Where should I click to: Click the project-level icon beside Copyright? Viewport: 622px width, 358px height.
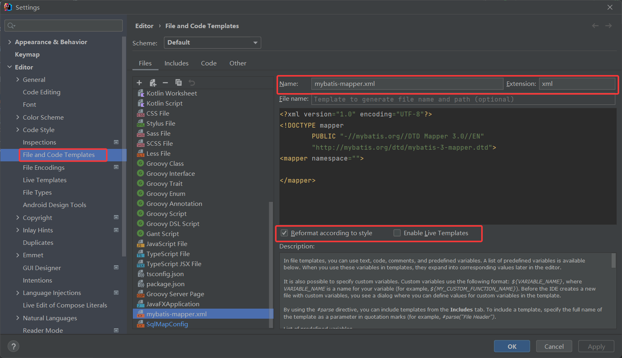116,218
